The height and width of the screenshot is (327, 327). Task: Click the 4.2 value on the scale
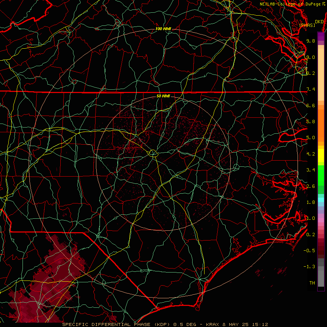point(311,154)
